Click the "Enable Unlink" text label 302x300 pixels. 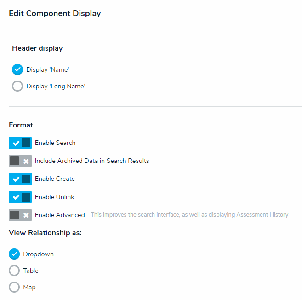tap(55, 197)
